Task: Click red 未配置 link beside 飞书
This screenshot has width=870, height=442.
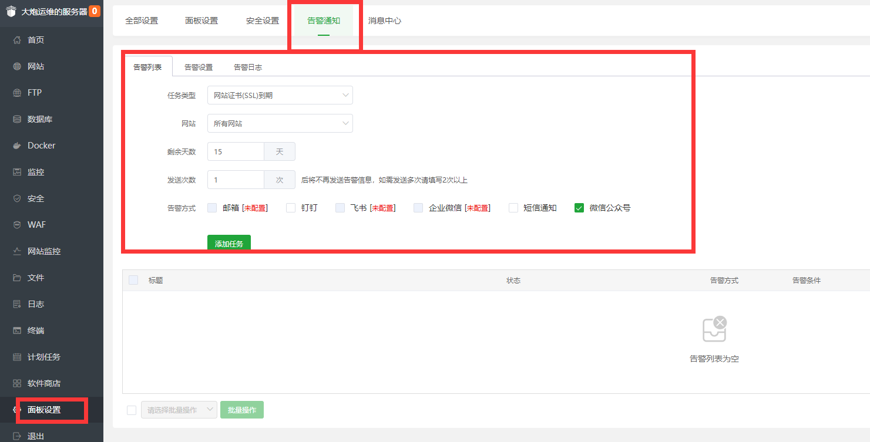Action: tap(382, 208)
